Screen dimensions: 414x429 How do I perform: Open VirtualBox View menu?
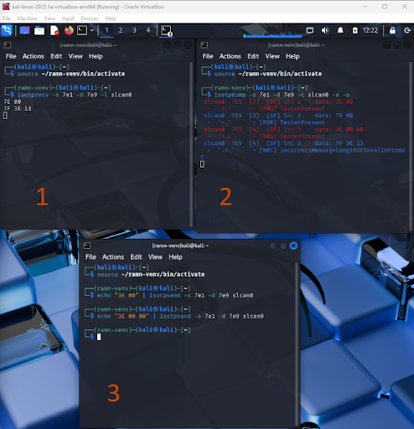49,18
